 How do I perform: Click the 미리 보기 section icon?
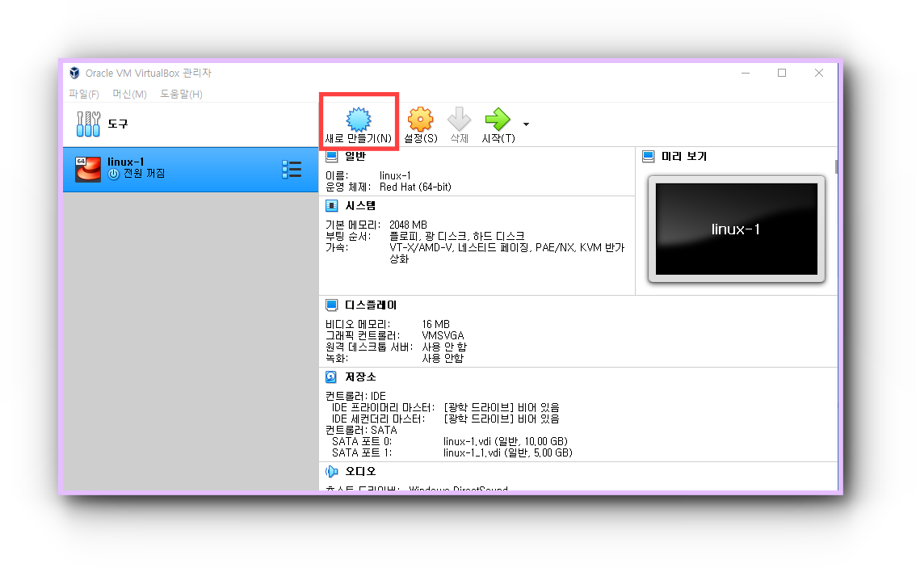point(648,157)
